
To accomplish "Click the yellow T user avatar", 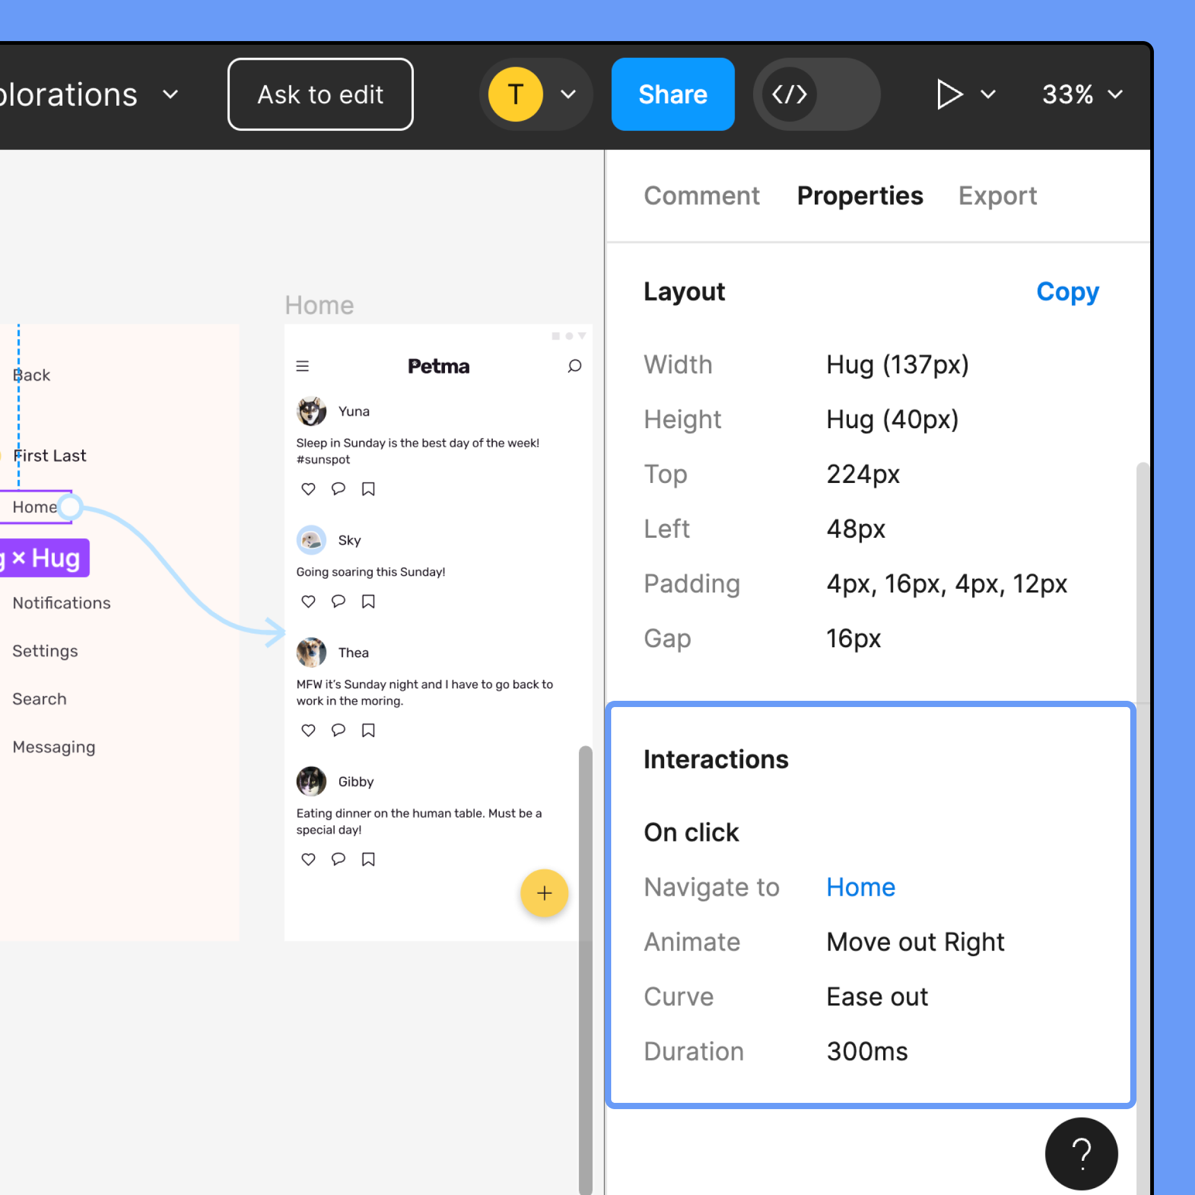I will 515,95.
